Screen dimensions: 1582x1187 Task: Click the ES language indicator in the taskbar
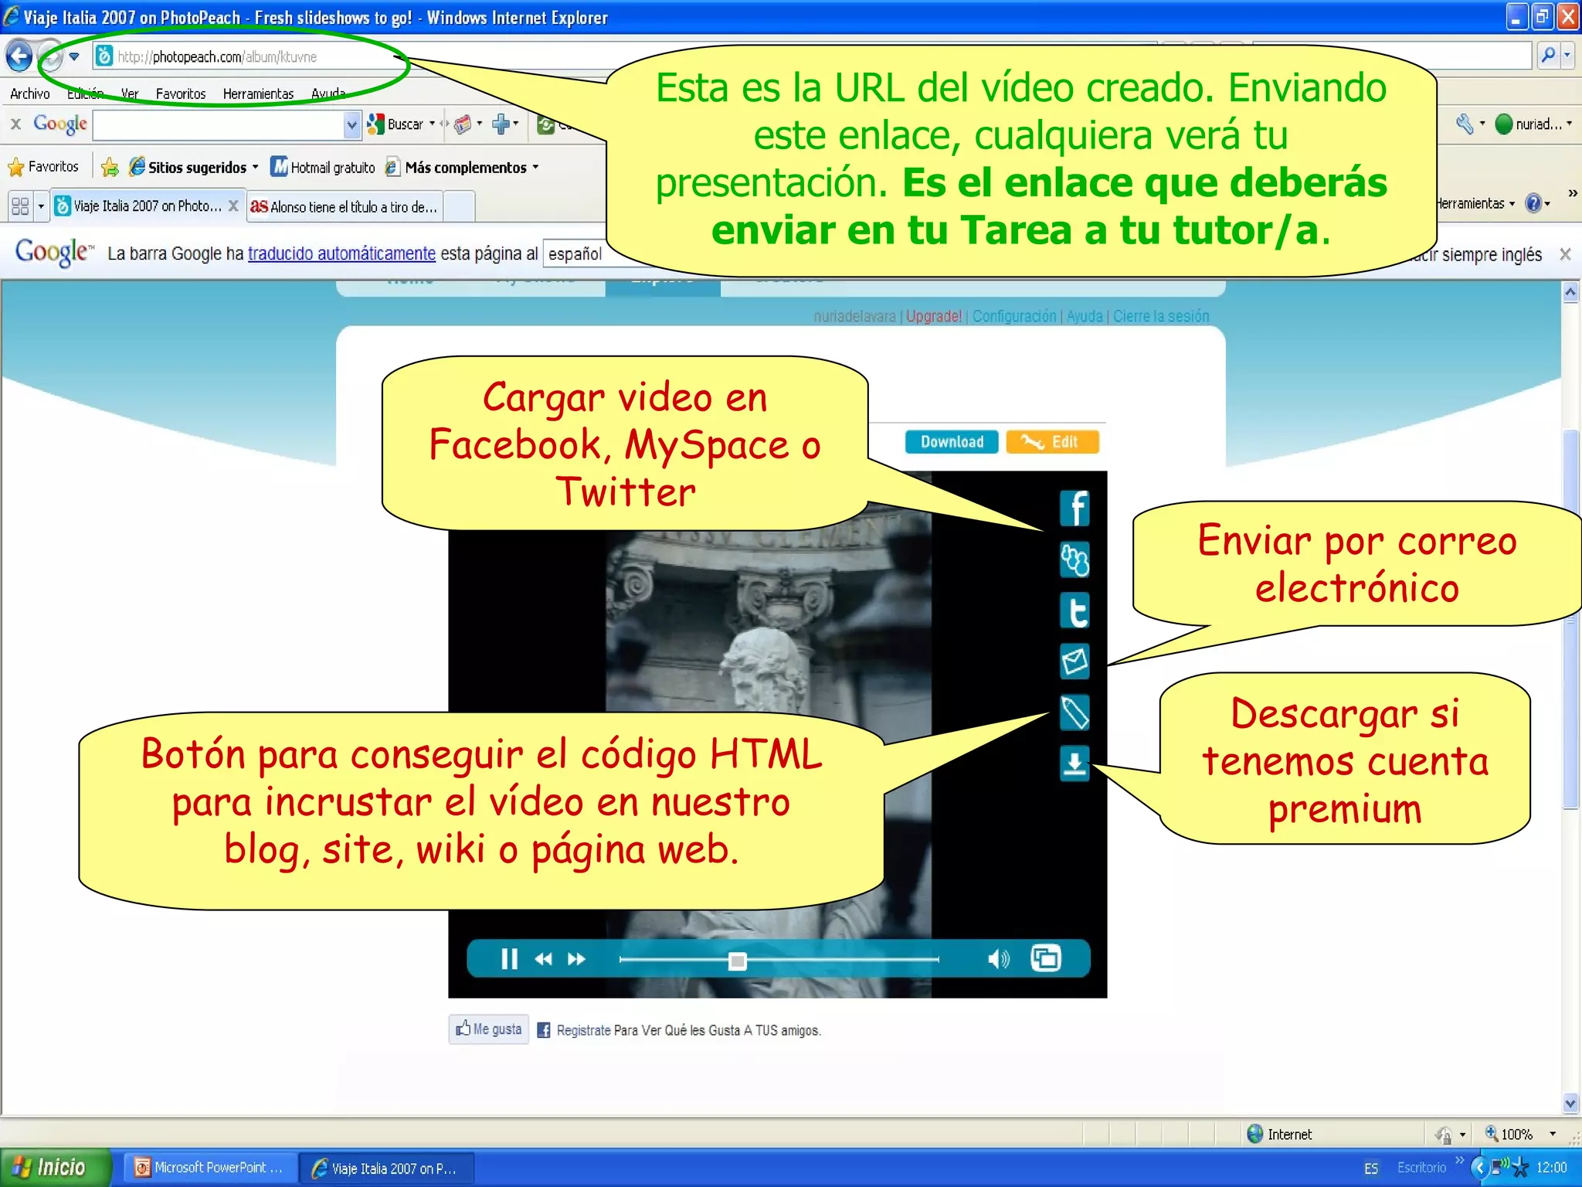pos(1371,1168)
